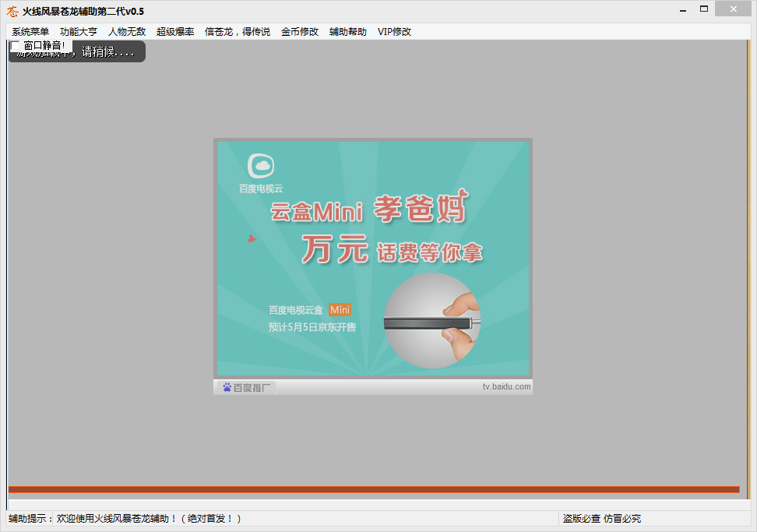This screenshot has width=757, height=532.
Task: Click the 预计5月5日京东开售 ad text
Action: coord(312,327)
